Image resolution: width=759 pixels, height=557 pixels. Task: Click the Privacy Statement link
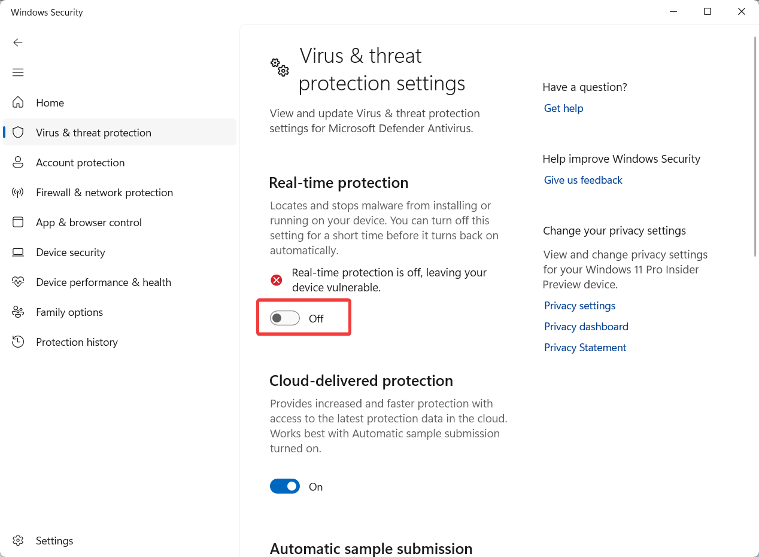[585, 348]
